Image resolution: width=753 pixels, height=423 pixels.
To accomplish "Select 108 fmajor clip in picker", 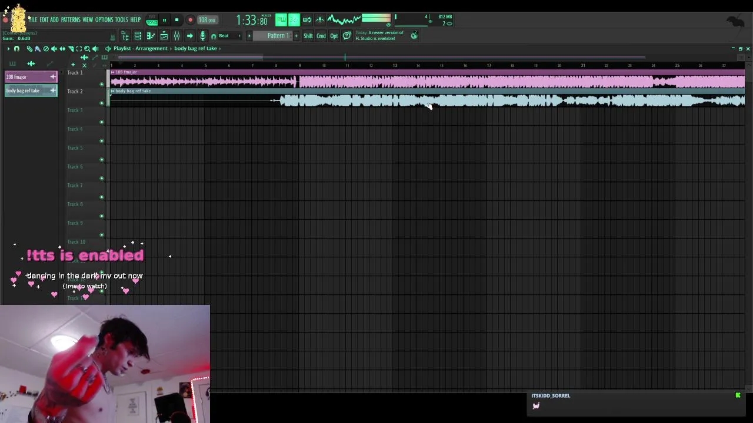I will [x=31, y=77].
